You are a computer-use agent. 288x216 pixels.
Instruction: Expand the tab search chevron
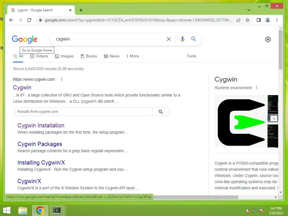point(249,10)
